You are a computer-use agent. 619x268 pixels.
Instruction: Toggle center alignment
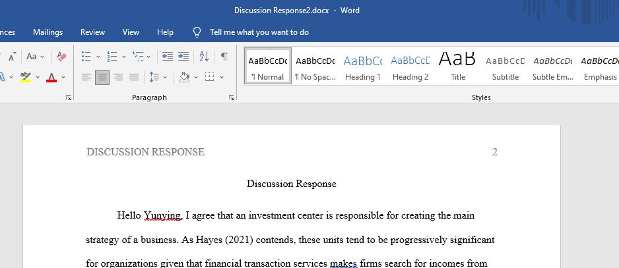pos(102,77)
